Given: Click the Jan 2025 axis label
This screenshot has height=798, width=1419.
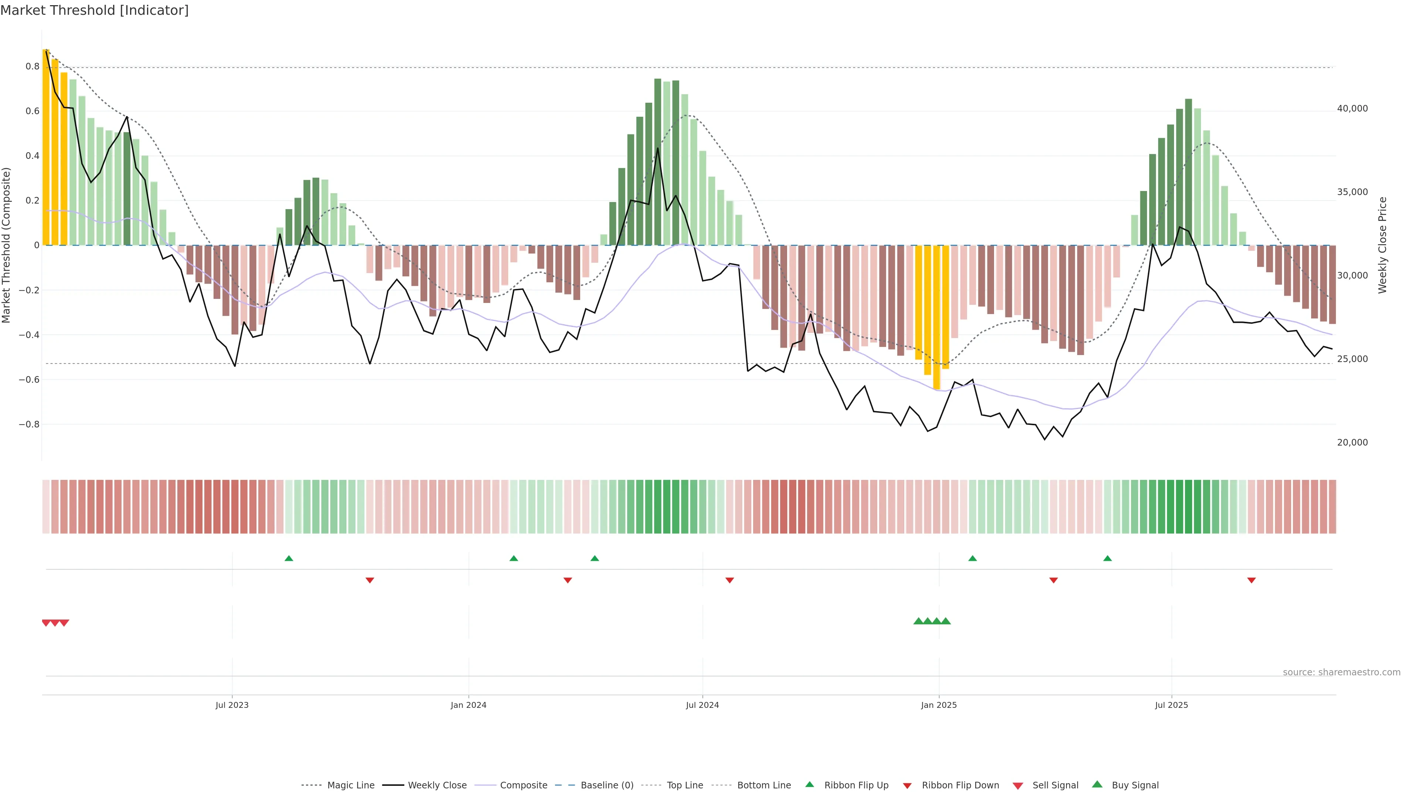Looking at the screenshot, I should [x=939, y=705].
